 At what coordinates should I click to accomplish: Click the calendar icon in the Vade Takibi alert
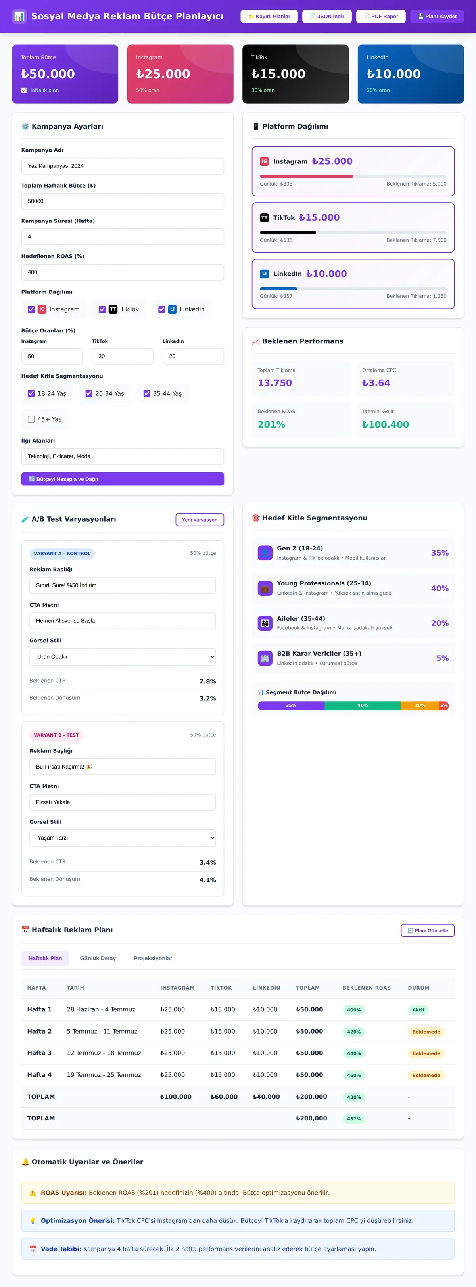pyautogui.click(x=33, y=1249)
